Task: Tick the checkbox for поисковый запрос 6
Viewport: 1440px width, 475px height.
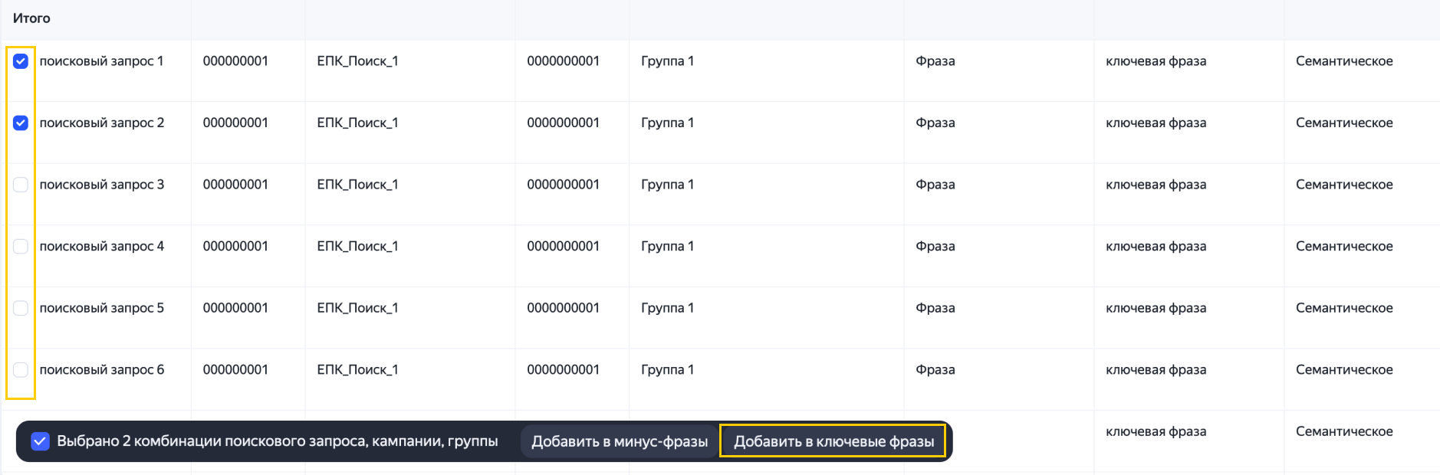Action: 21,370
